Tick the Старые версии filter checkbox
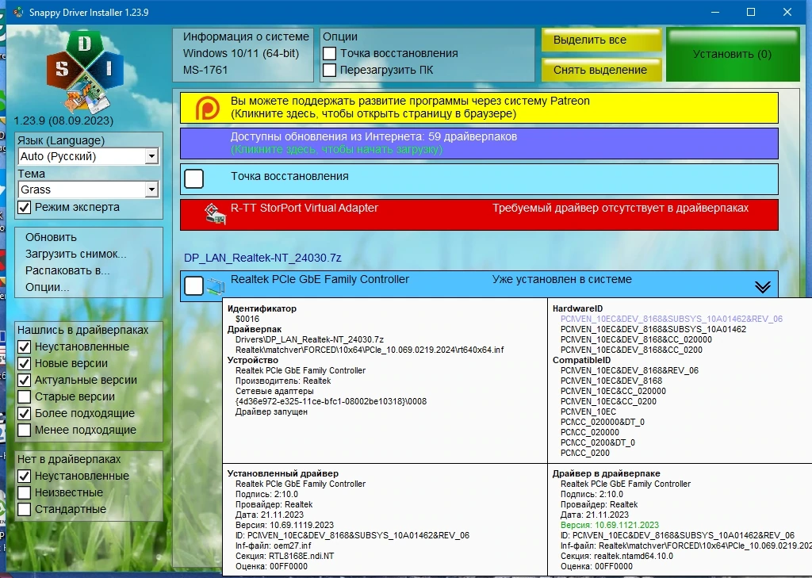812x578 pixels. [x=25, y=396]
